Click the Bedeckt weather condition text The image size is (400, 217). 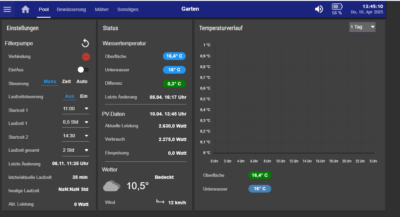(164, 177)
